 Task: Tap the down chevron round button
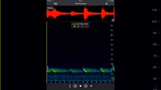pos(86,86)
